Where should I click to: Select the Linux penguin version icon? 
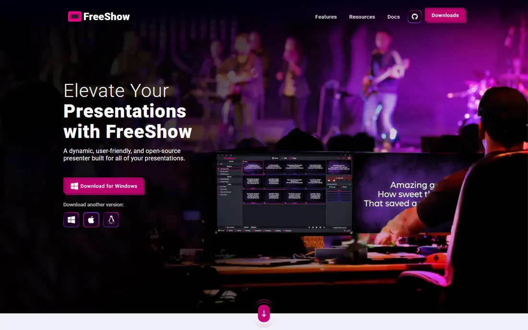click(x=111, y=220)
